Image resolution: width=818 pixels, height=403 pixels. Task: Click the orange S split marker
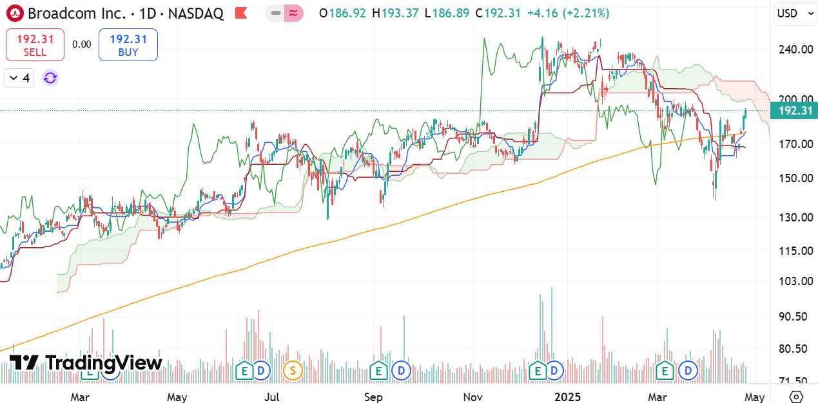293,371
